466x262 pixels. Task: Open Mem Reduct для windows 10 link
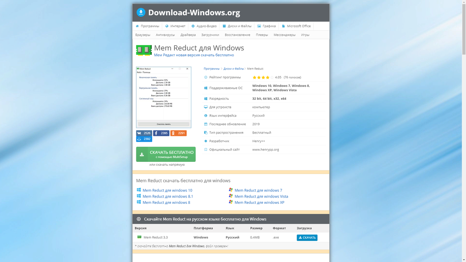167,190
